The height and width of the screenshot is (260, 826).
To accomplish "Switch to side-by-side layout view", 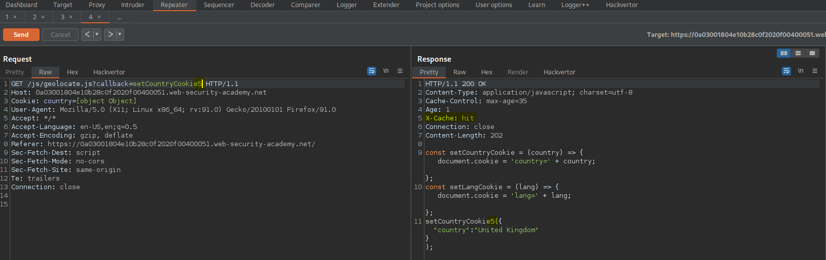I will tap(783, 53).
